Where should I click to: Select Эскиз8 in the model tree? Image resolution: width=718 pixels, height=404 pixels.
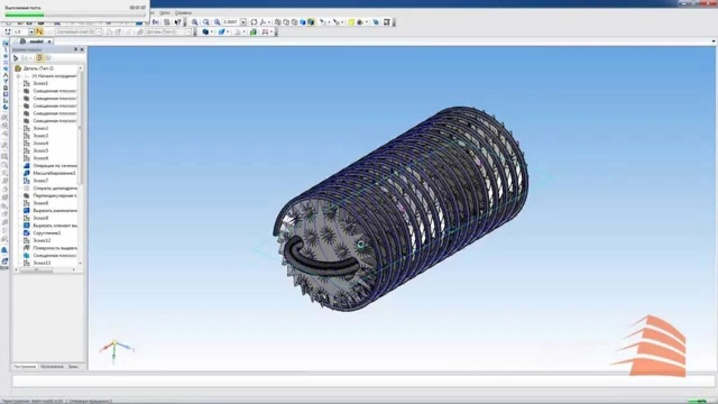click(x=40, y=203)
